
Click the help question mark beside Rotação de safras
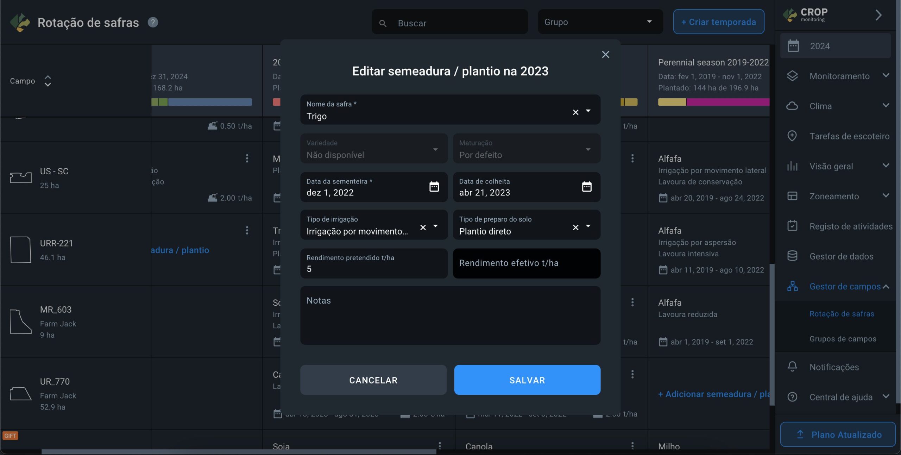click(153, 23)
